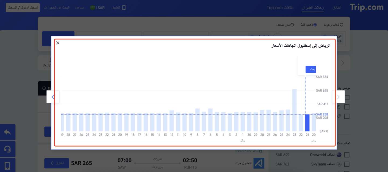This screenshot has width=388, height=172.
Task: Select the July 6 price bar
Action: [x=210, y=120]
